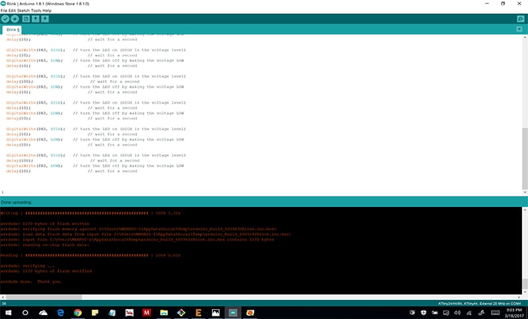The image size is (528, 319).
Task: Open the touch keyboard tray icon
Action: coord(496,312)
